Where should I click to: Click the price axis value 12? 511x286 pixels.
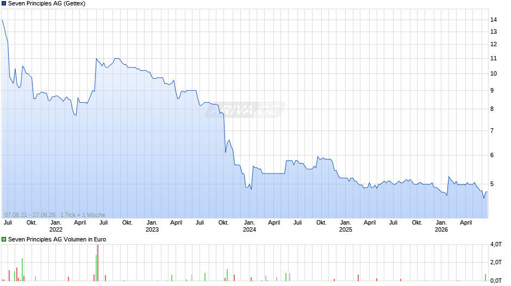click(x=494, y=44)
